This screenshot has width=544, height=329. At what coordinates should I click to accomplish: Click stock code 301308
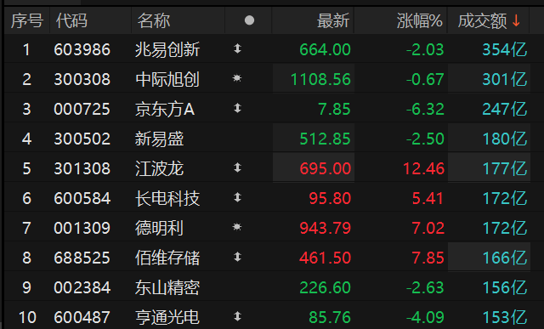82,168
